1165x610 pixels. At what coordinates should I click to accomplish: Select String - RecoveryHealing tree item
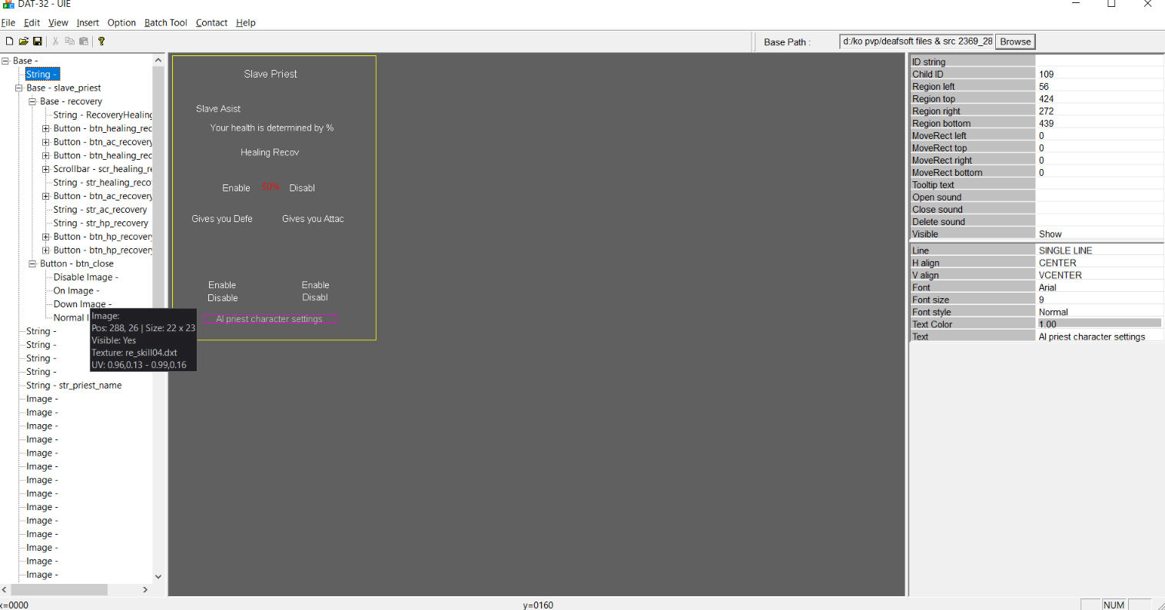102,115
